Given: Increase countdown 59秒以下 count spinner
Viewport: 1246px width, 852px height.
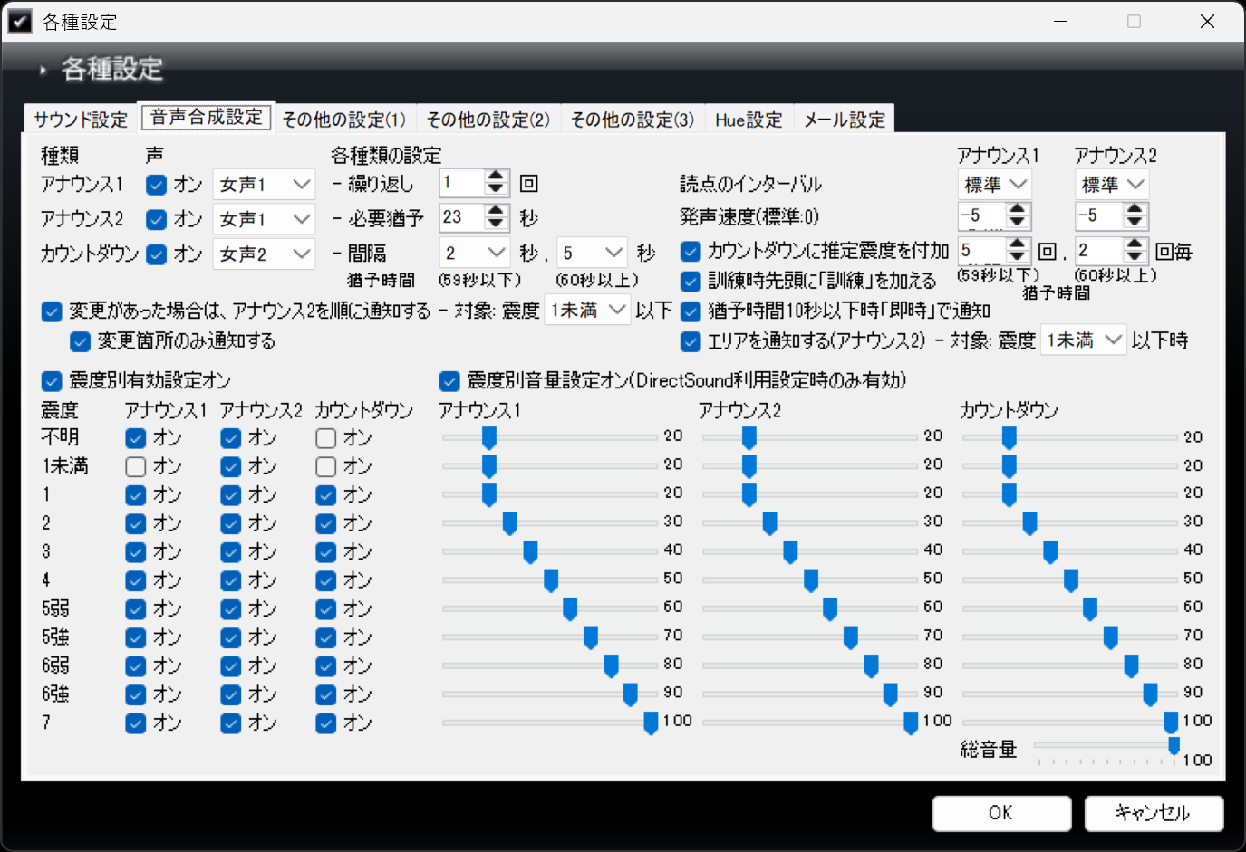Looking at the screenshot, I should coord(1018,244).
